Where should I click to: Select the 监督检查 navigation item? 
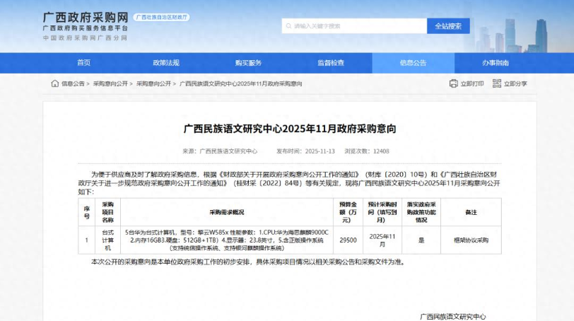pos(331,63)
